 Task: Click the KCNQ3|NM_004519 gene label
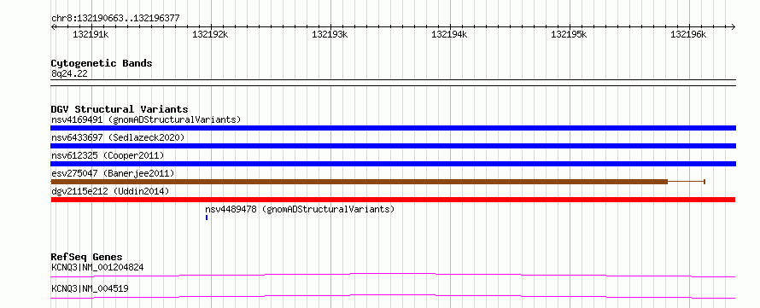pyautogui.click(x=90, y=288)
